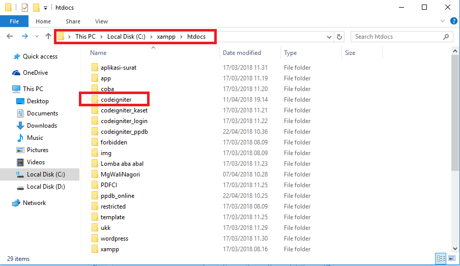Go up one folder level
Viewport: 460px width, 266px height.
pos(48,37)
